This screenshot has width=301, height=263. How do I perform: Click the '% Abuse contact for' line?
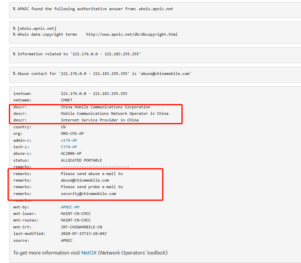click(x=102, y=74)
